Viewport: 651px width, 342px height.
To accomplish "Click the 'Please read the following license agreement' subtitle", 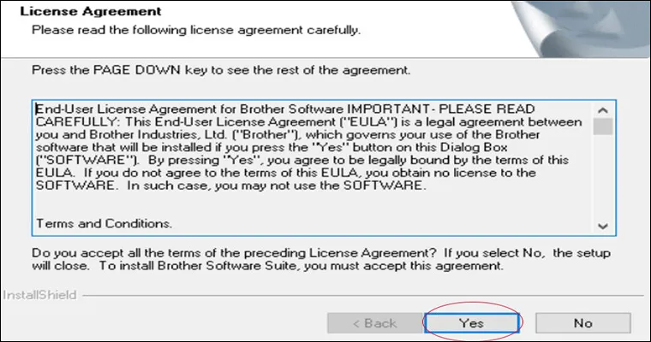I will [x=195, y=30].
